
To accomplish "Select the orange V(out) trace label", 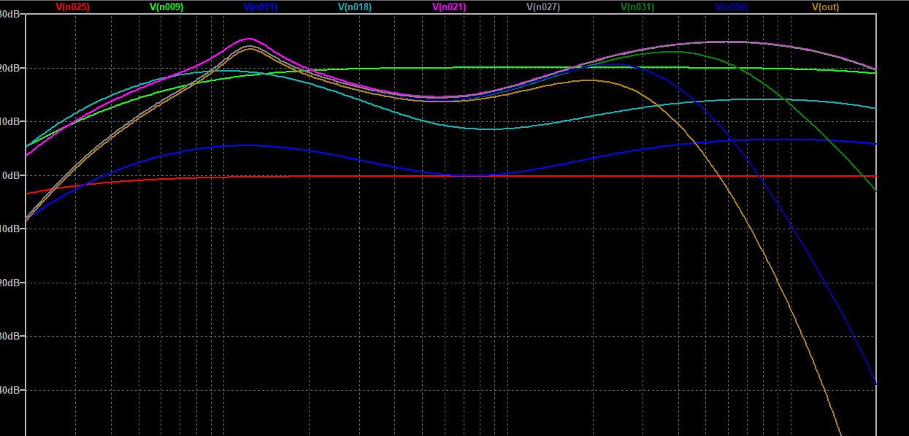I will 826,7.
